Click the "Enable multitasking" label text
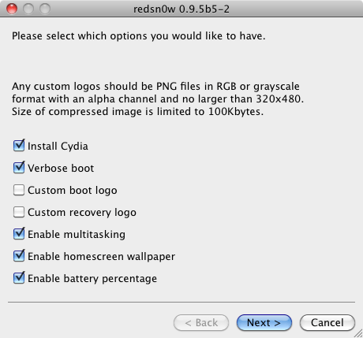Screen dimensions: 363x338 pos(77,235)
